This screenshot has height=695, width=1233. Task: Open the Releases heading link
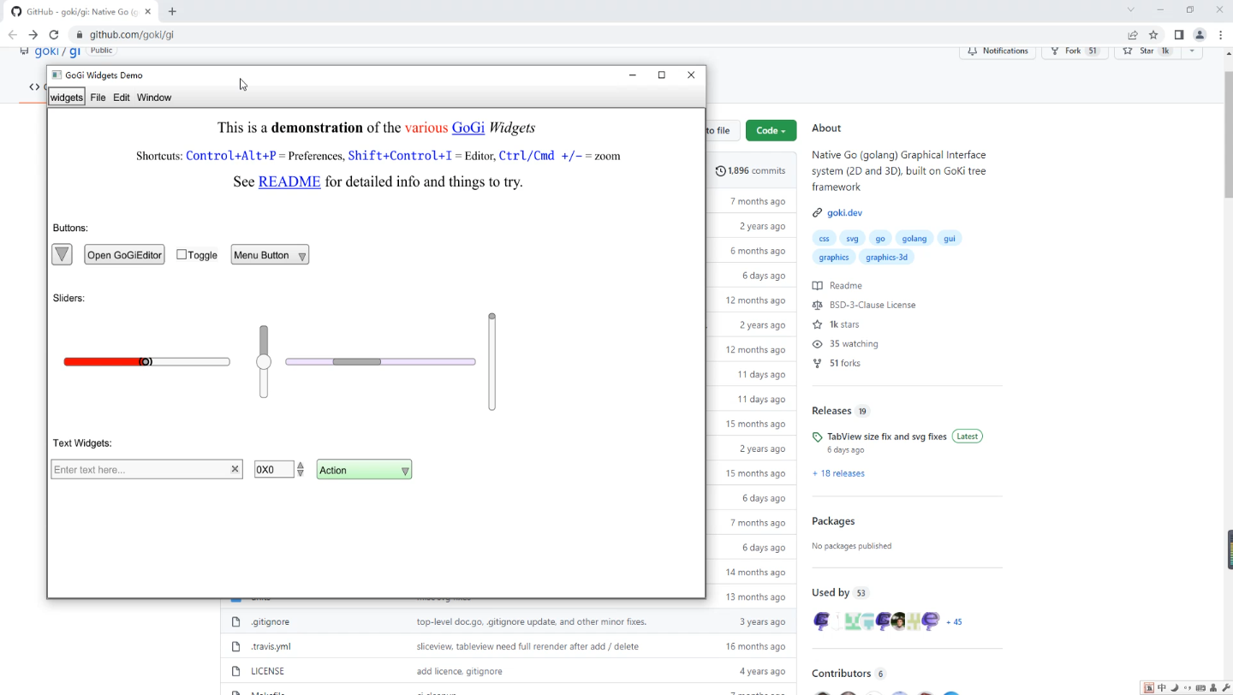[831, 411]
